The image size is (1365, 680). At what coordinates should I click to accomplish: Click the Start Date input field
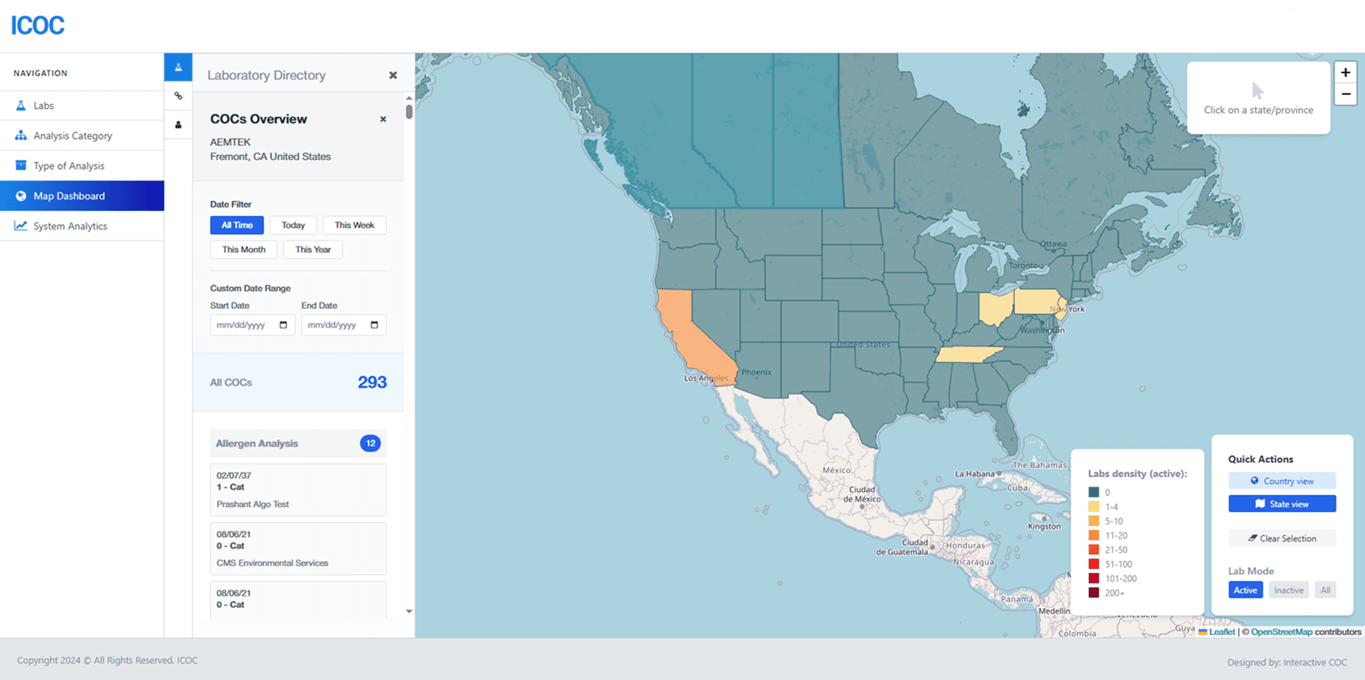252,325
